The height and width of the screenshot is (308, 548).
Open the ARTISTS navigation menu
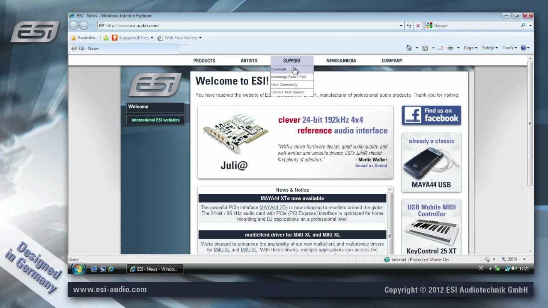(x=249, y=61)
